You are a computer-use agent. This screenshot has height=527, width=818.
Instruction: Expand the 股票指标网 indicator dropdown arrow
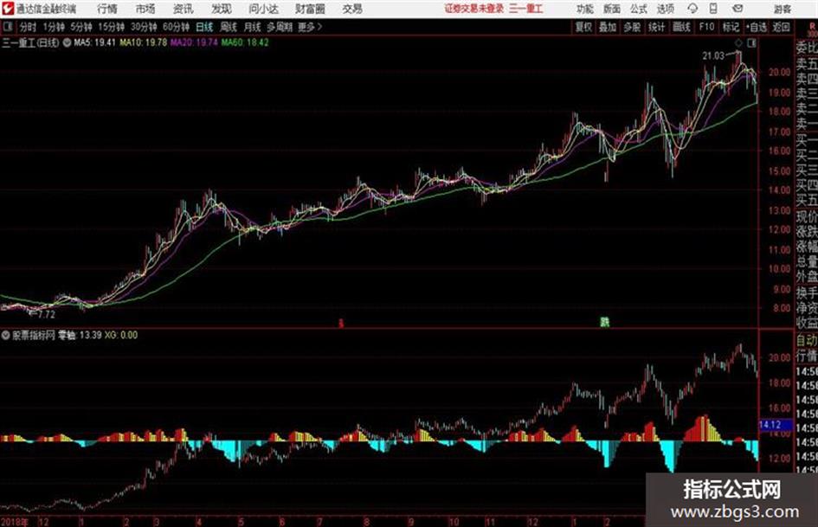[x=6, y=335]
